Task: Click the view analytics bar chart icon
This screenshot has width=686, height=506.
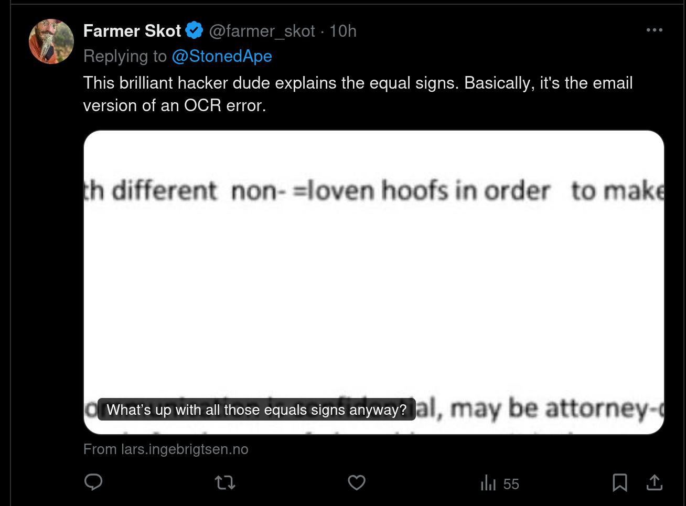Action: (488, 482)
